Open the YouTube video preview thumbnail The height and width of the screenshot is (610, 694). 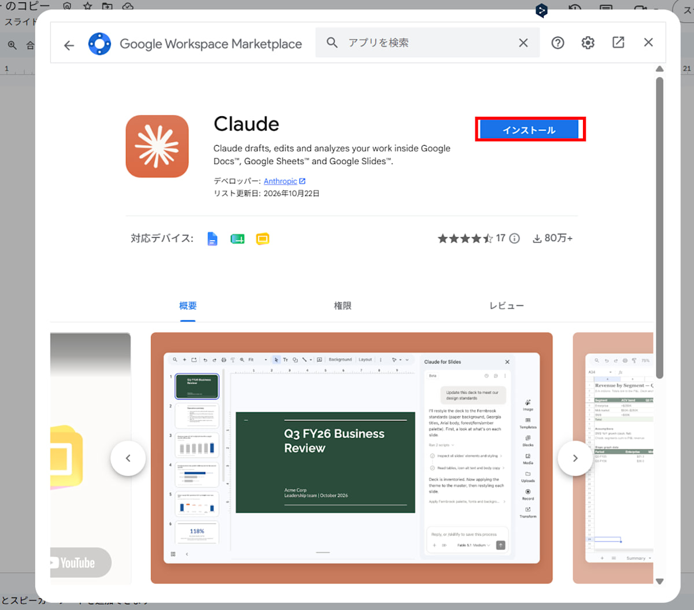90,458
